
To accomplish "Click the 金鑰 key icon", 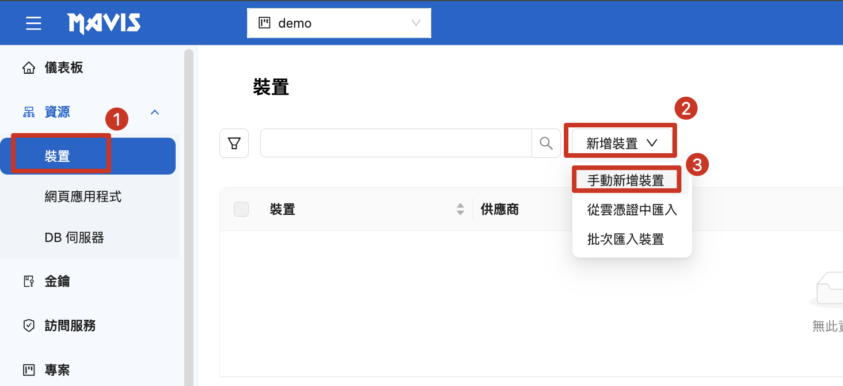I will 29,281.
